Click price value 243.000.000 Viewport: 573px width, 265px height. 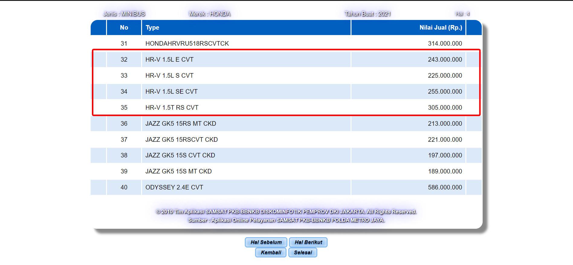tap(445, 60)
